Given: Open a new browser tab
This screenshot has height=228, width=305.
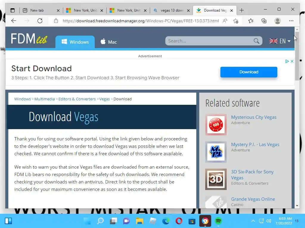Looking at the screenshot, I should coord(242,10).
